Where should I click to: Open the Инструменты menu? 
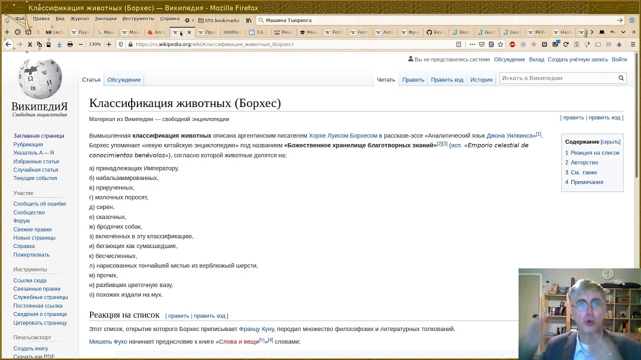point(138,18)
